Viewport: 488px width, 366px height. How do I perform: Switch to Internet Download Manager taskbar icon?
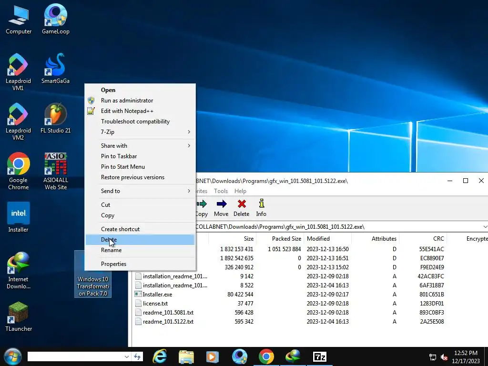point(293,356)
